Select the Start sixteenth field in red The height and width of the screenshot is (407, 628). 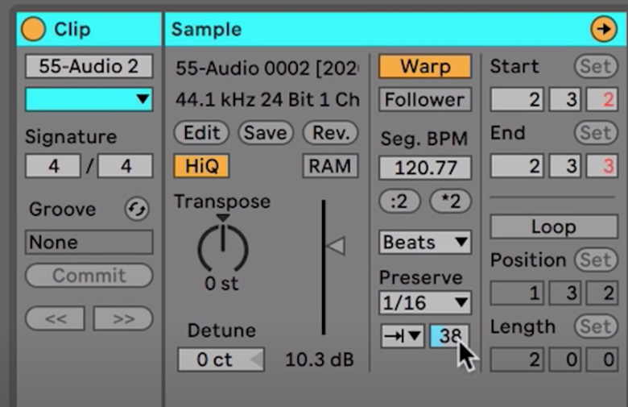tap(602, 99)
